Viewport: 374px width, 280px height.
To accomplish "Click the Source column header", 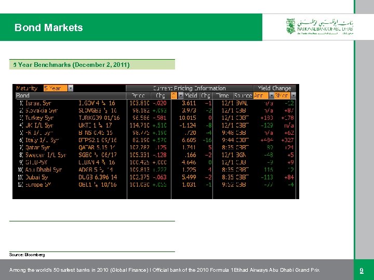I will (243, 95).
